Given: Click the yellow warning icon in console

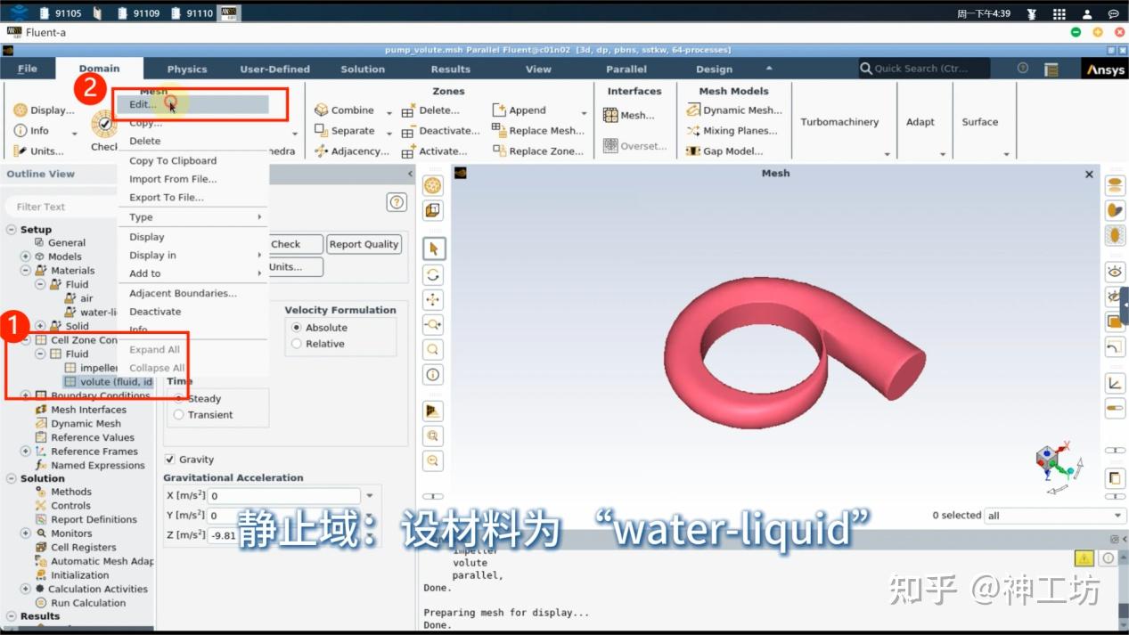Looking at the screenshot, I should [1084, 558].
